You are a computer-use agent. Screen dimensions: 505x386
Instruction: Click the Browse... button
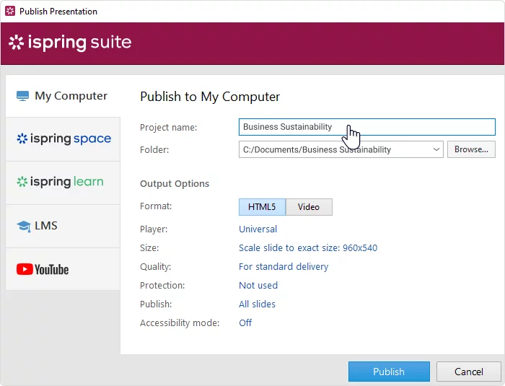(x=471, y=149)
